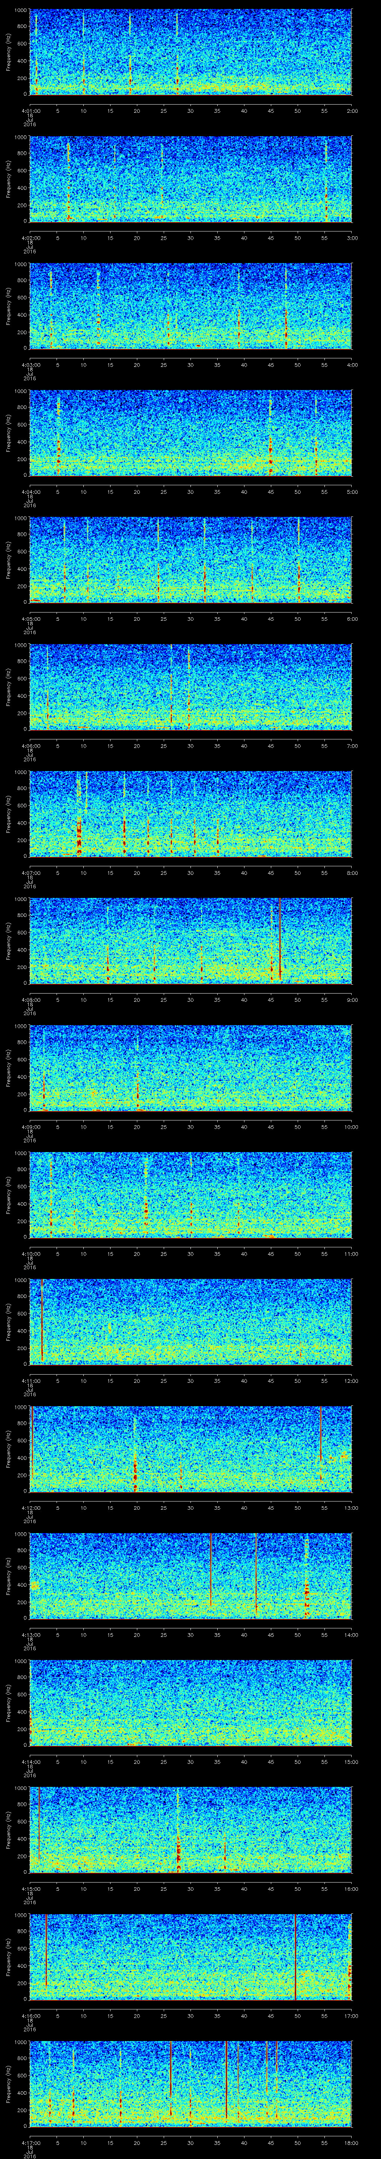Image resolution: width=381 pixels, height=2159 pixels.
Task: Select the '4:17:00' start time label
Action: (x=30, y=2142)
